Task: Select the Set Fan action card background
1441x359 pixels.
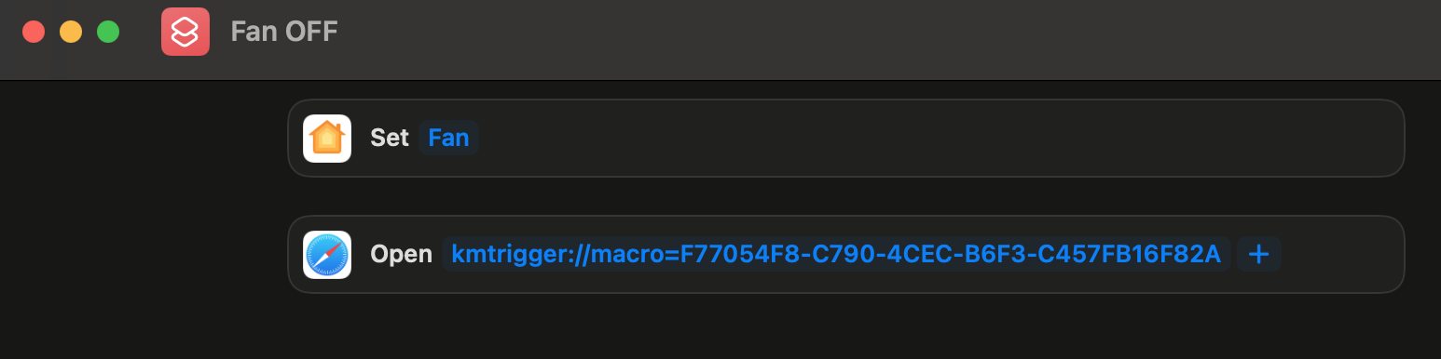Action: point(932,138)
